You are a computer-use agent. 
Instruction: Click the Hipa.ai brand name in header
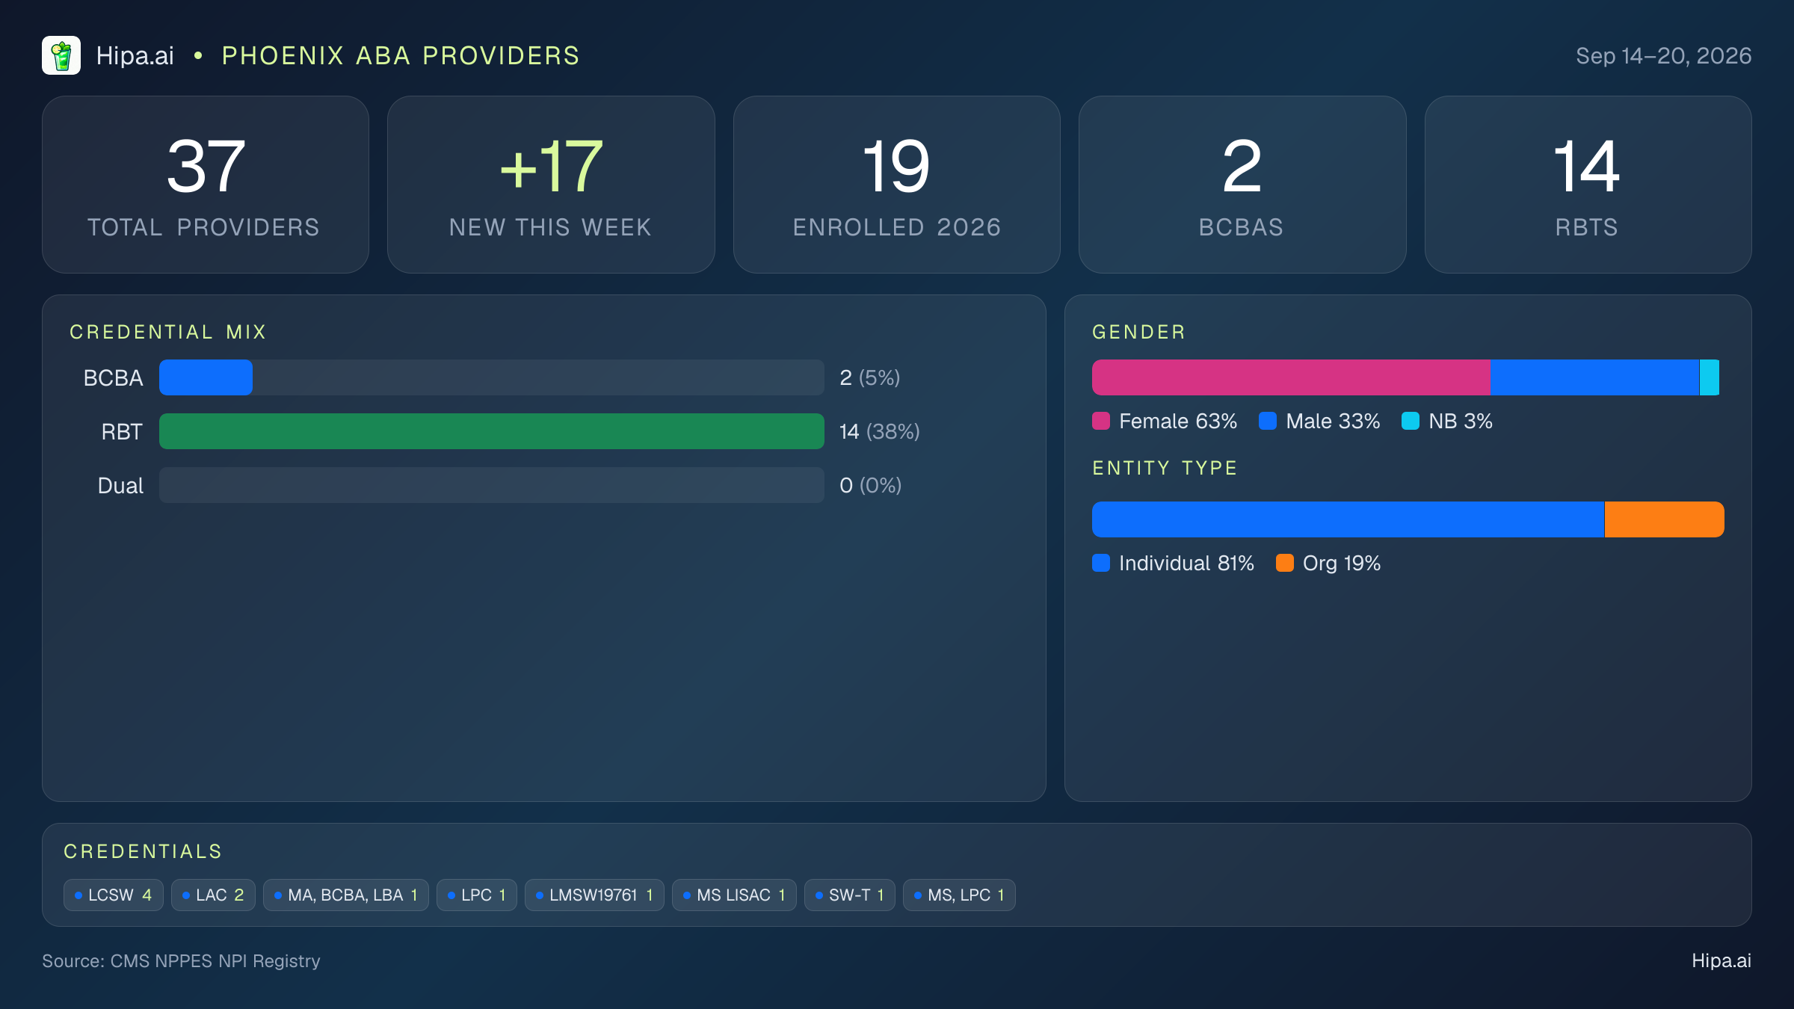(135, 55)
